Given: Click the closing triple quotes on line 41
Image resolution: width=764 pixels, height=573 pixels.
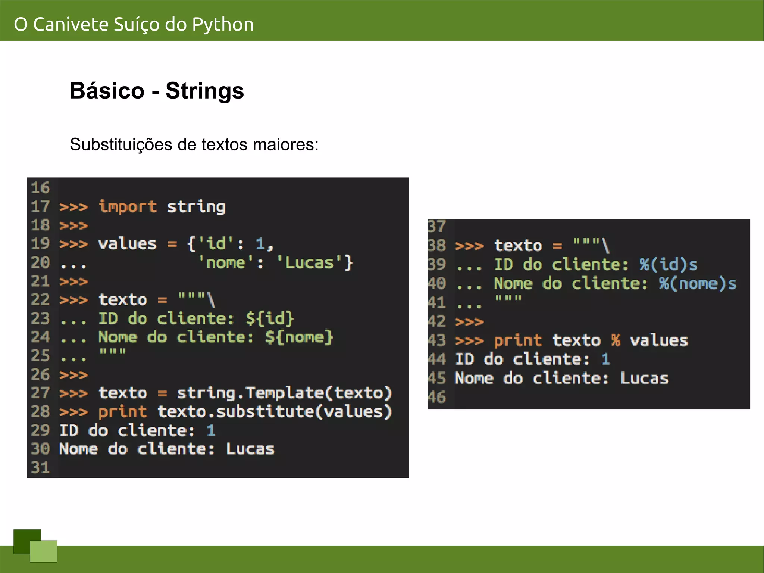Looking at the screenshot, I should 508,298.
